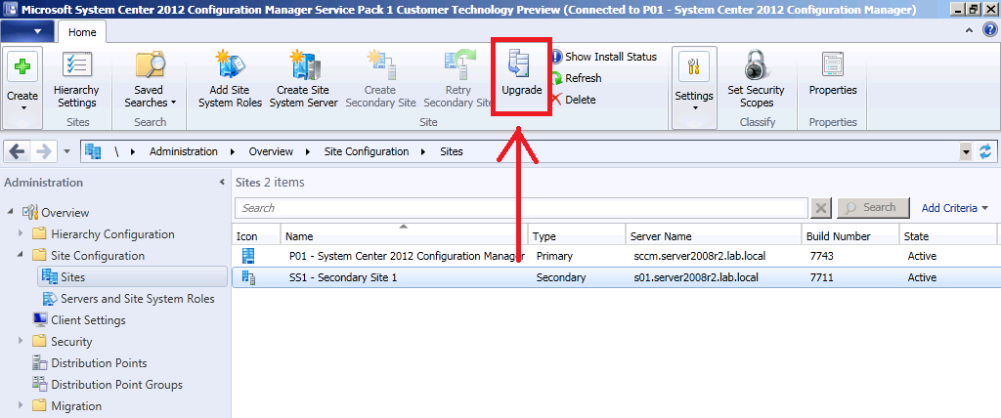
Task: Click the address bar refresh icon
Action: pyautogui.click(x=985, y=152)
